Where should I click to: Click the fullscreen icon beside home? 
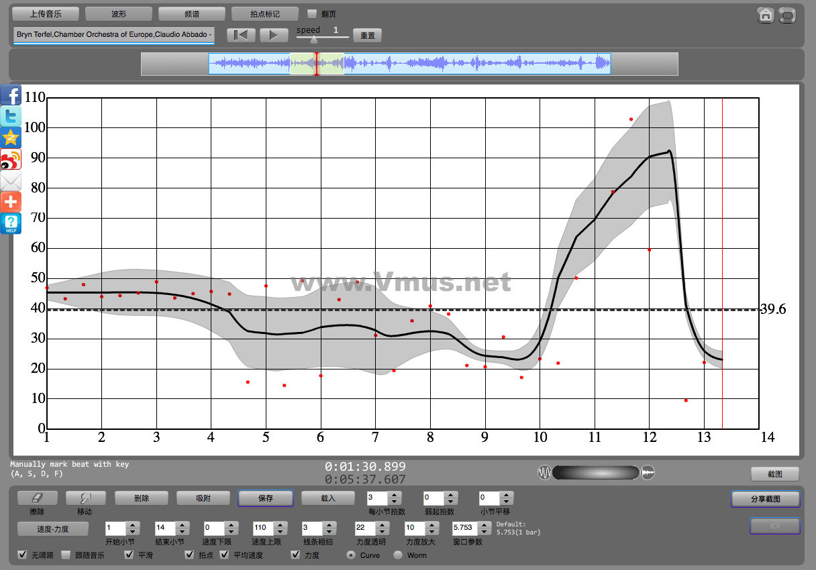(787, 15)
